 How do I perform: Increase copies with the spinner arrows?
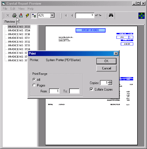click(x=110, y=82)
